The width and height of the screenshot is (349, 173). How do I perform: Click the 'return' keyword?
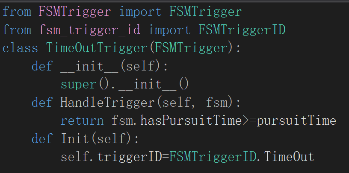pyautogui.click(x=82, y=121)
